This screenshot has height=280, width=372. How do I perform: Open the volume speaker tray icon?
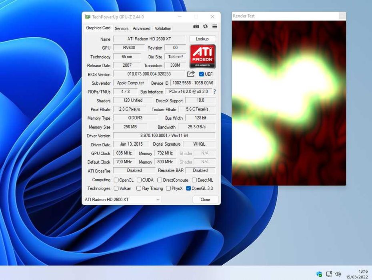click(338, 274)
